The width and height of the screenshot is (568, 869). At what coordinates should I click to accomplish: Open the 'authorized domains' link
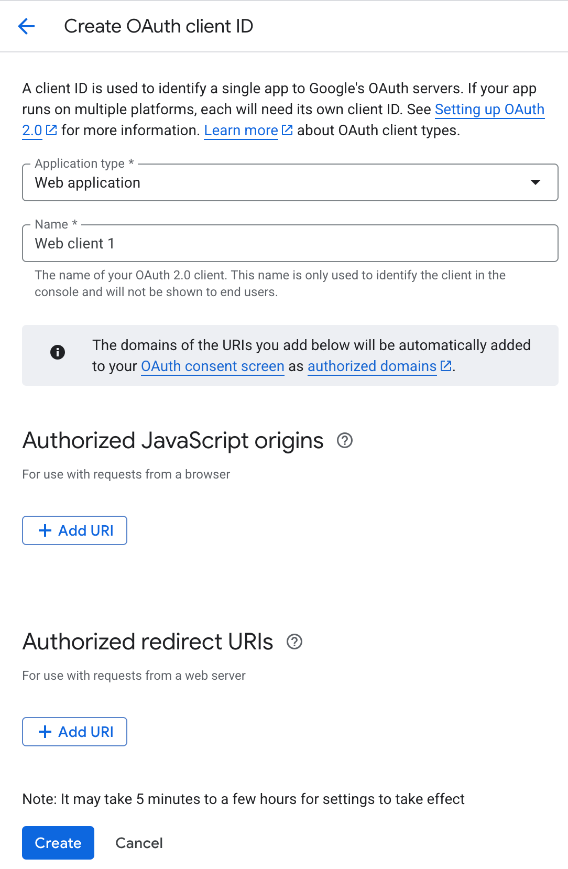(372, 366)
